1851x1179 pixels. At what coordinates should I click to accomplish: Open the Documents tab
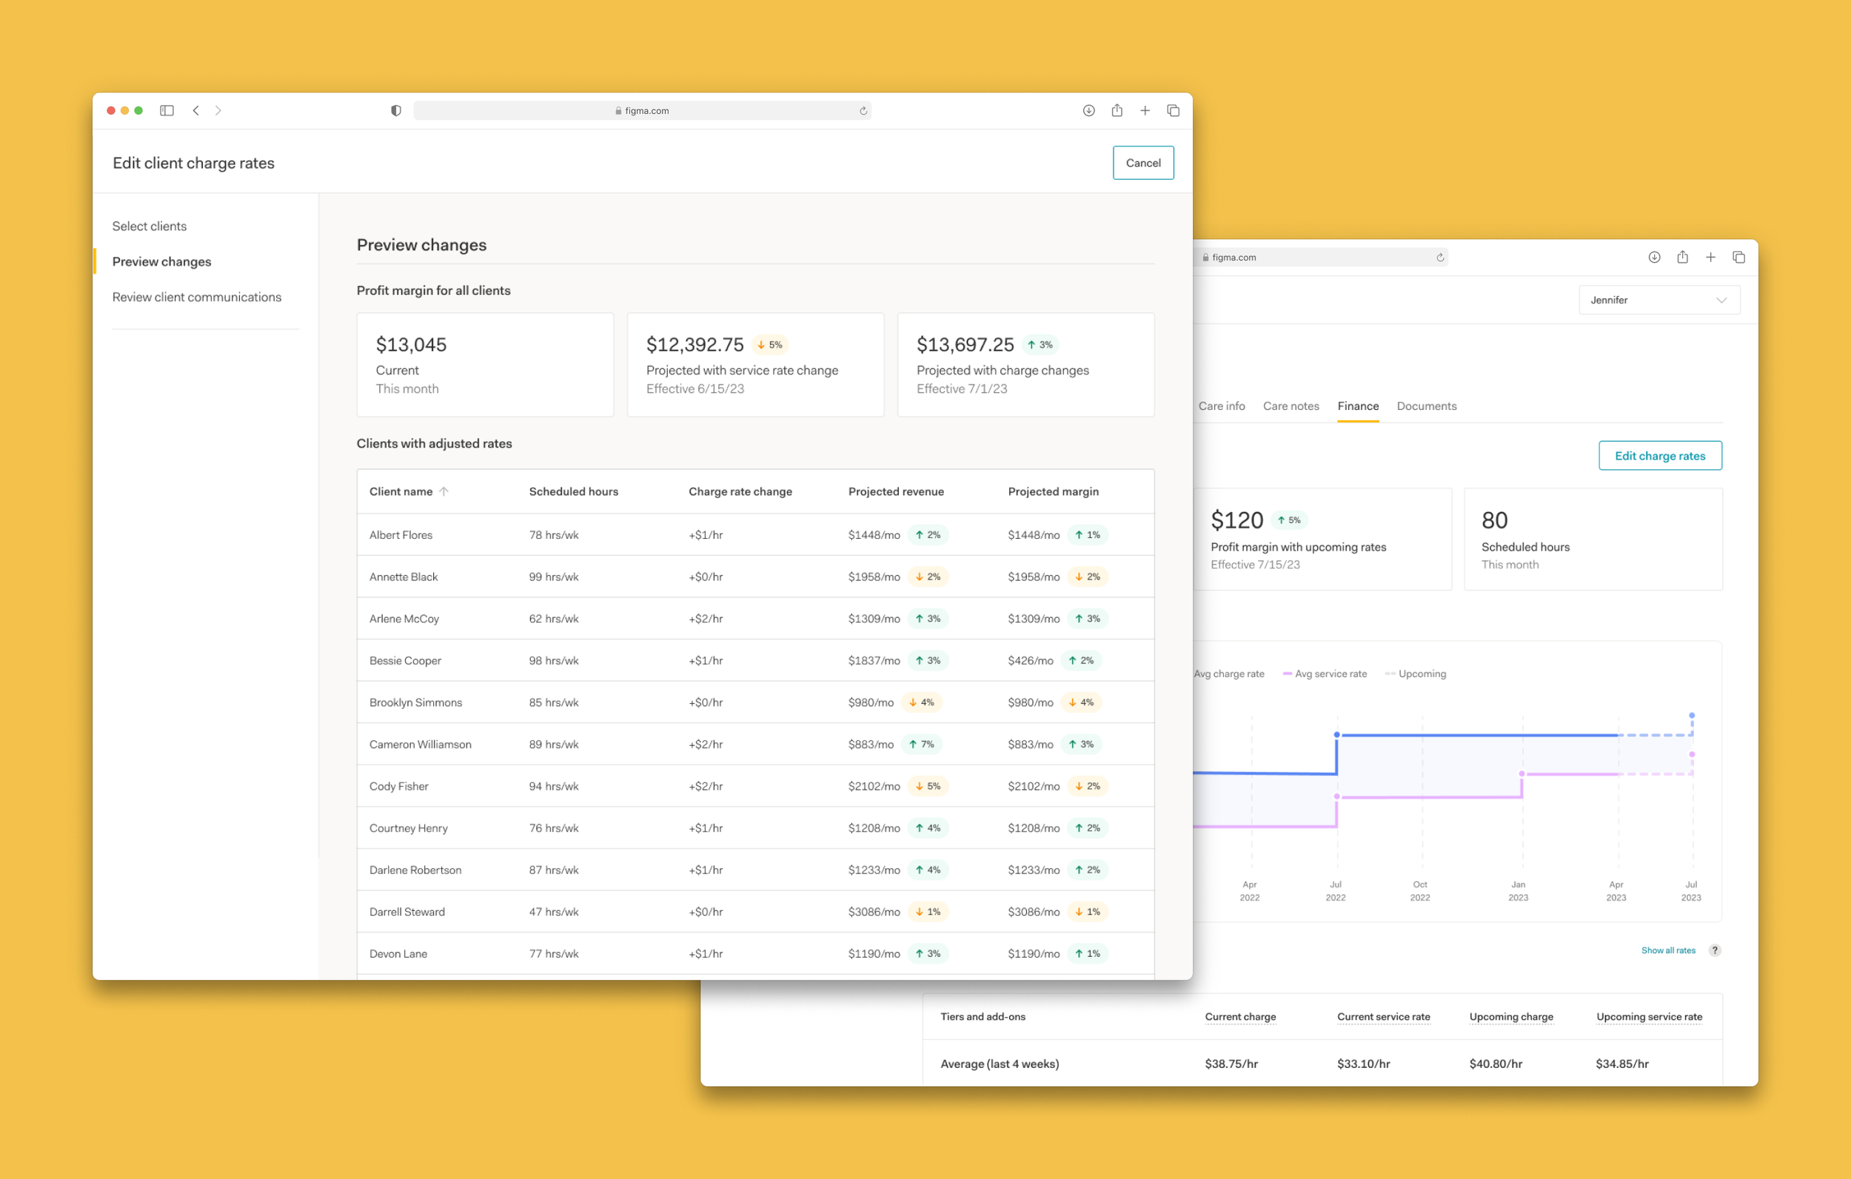coord(1426,406)
